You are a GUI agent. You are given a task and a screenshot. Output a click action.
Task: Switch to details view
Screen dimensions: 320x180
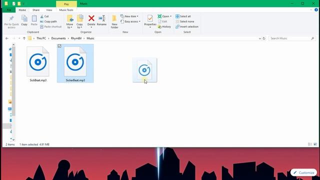tap(310, 144)
